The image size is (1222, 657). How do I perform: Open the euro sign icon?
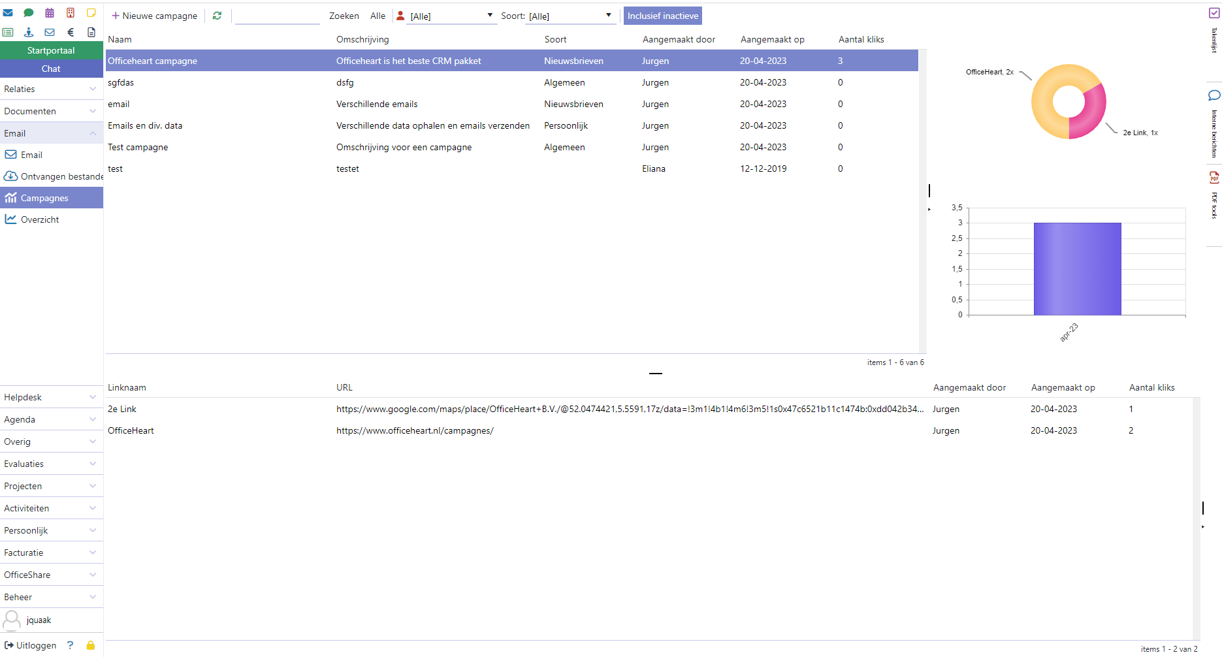71,32
